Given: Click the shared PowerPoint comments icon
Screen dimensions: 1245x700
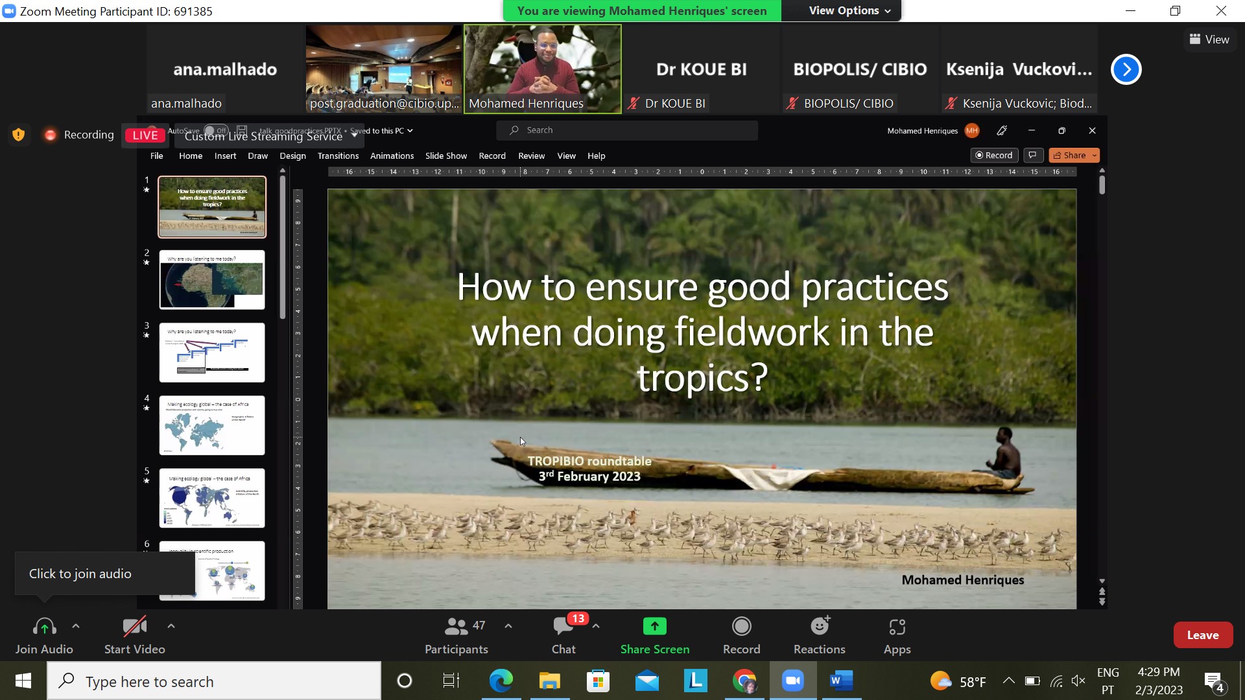Looking at the screenshot, I should coord(1033,156).
